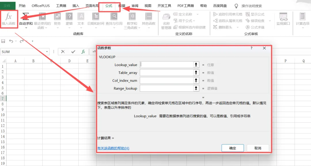Open Calculation Options (计算选项)
This screenshot has height=166, width=311.
[x=302, y=21]
